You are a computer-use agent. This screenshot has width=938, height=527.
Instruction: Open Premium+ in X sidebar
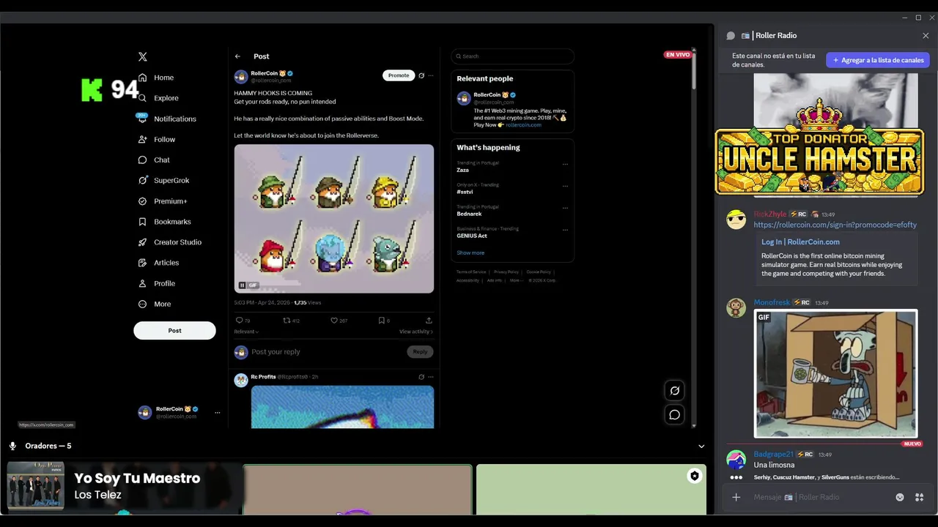(163, 201)
